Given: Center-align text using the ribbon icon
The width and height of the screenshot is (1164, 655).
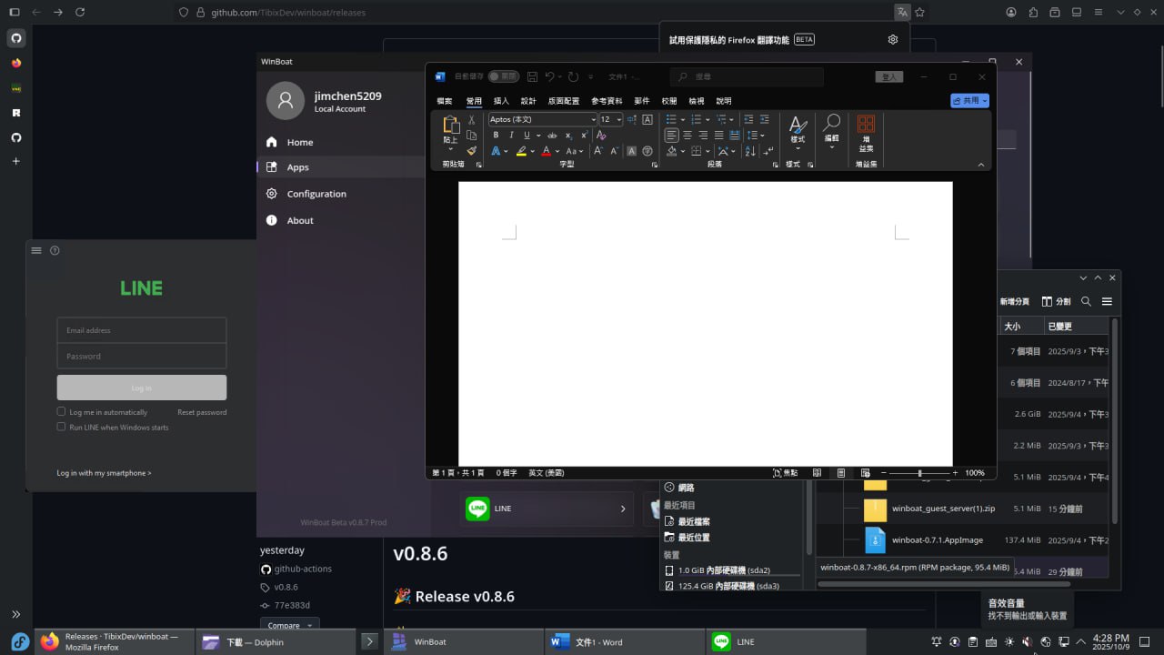Looking at the screenshot, I should [x=687, y=136].
